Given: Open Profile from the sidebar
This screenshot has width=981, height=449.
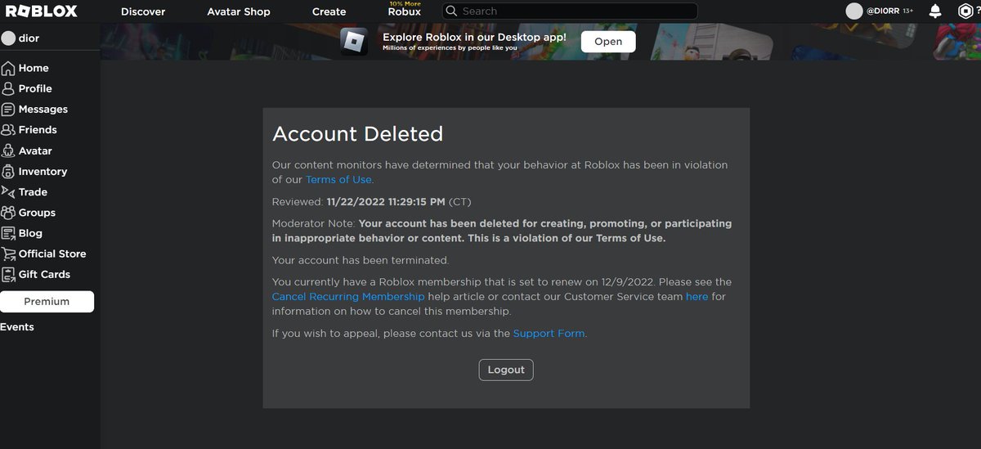Looking at the screenshot, I should (x=35, y=88).
